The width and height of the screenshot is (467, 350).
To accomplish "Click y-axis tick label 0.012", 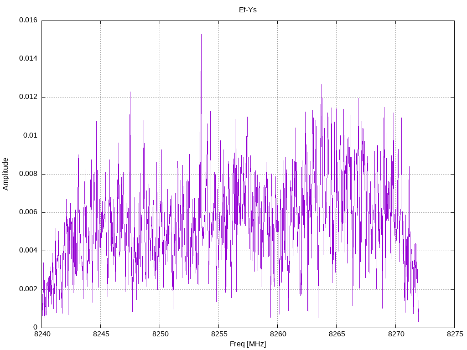I will [28, 97].
